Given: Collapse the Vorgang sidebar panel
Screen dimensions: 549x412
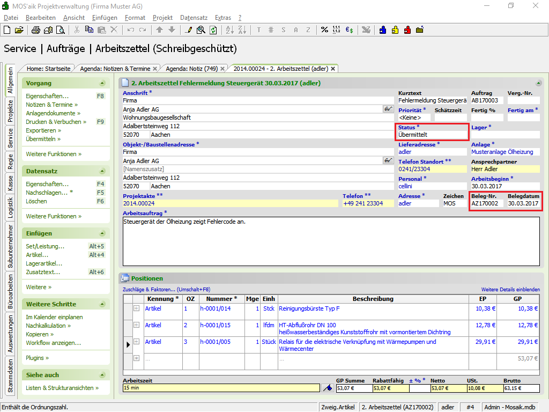Looking at the screenshot, I should pyautogui.click(x=102, y=84).
